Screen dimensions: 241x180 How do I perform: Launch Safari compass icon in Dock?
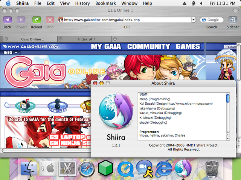pyautogui.click(x=87, y=169)
